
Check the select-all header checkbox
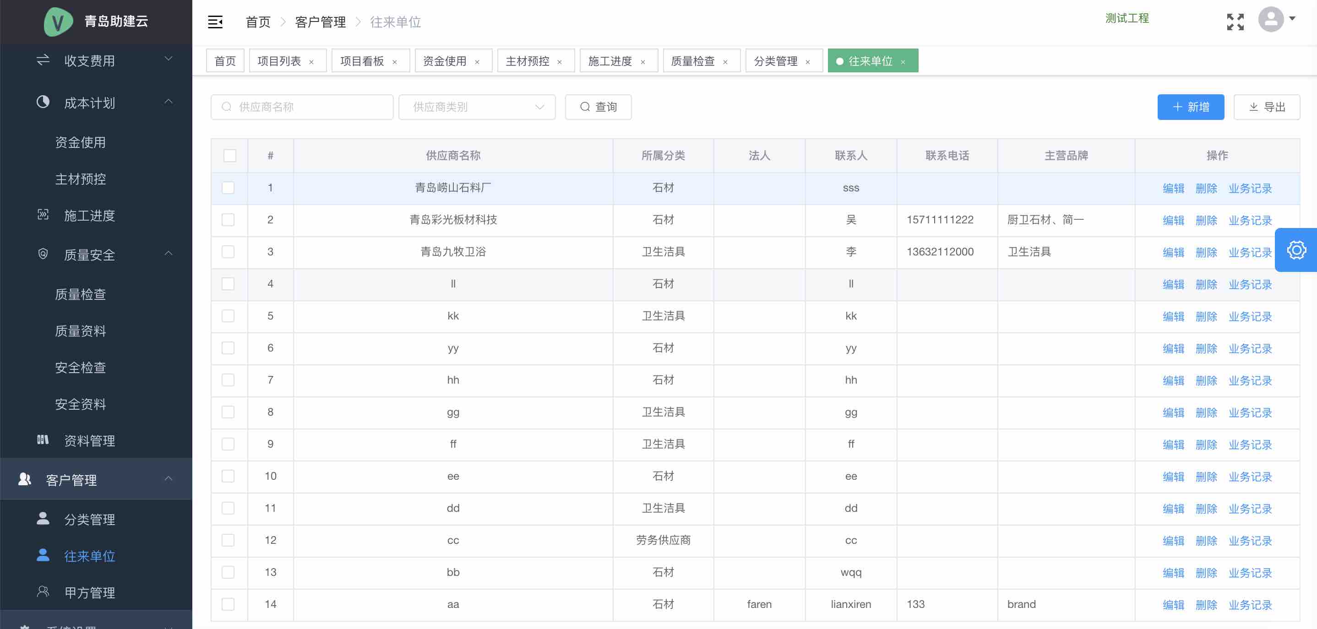pyautogui.click(x=229, y=155)
